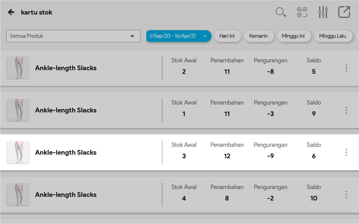Choose the Minggu Ini filter chip
Viewport: 359px width, 224px height.
(293, 36)
